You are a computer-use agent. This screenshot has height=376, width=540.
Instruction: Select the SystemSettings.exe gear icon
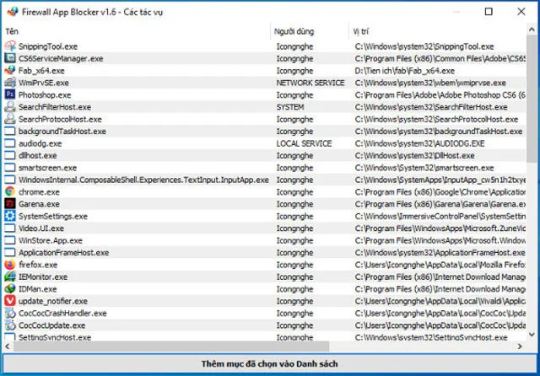(10, 216)
